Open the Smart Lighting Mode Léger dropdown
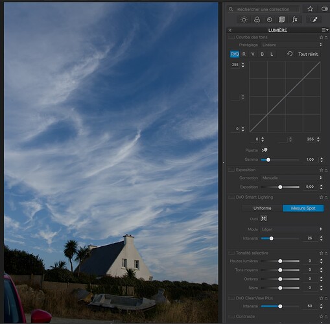 [x=292, y=229]
